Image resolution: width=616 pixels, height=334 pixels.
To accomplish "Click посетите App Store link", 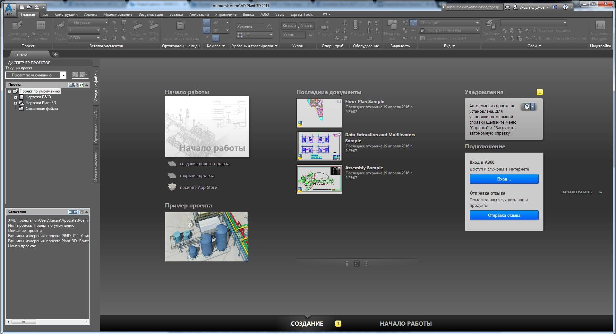I will point(198,188).
